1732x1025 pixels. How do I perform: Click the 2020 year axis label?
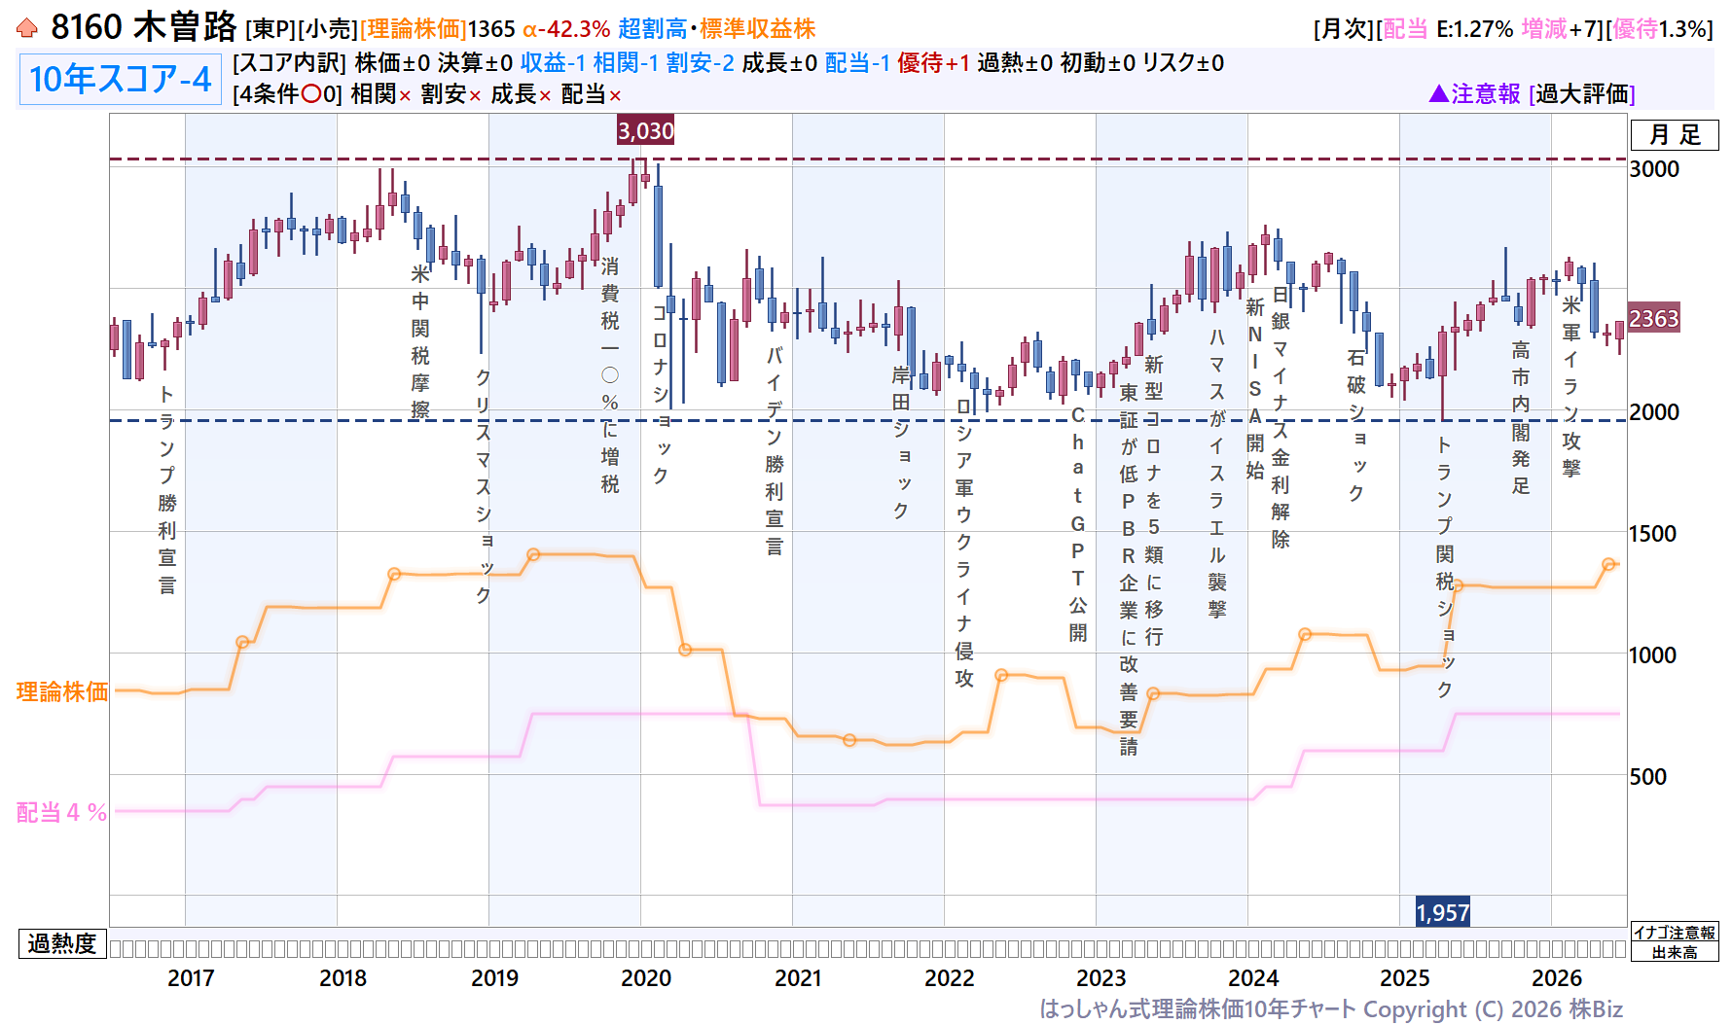tap(646, 978)
